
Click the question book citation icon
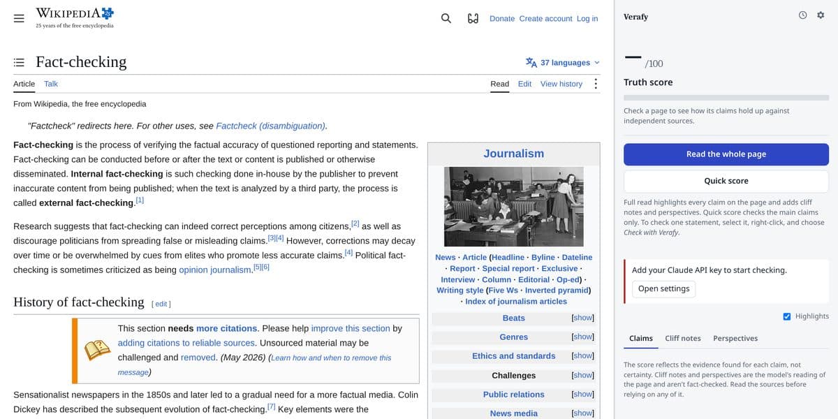click(x=97, y=350)
